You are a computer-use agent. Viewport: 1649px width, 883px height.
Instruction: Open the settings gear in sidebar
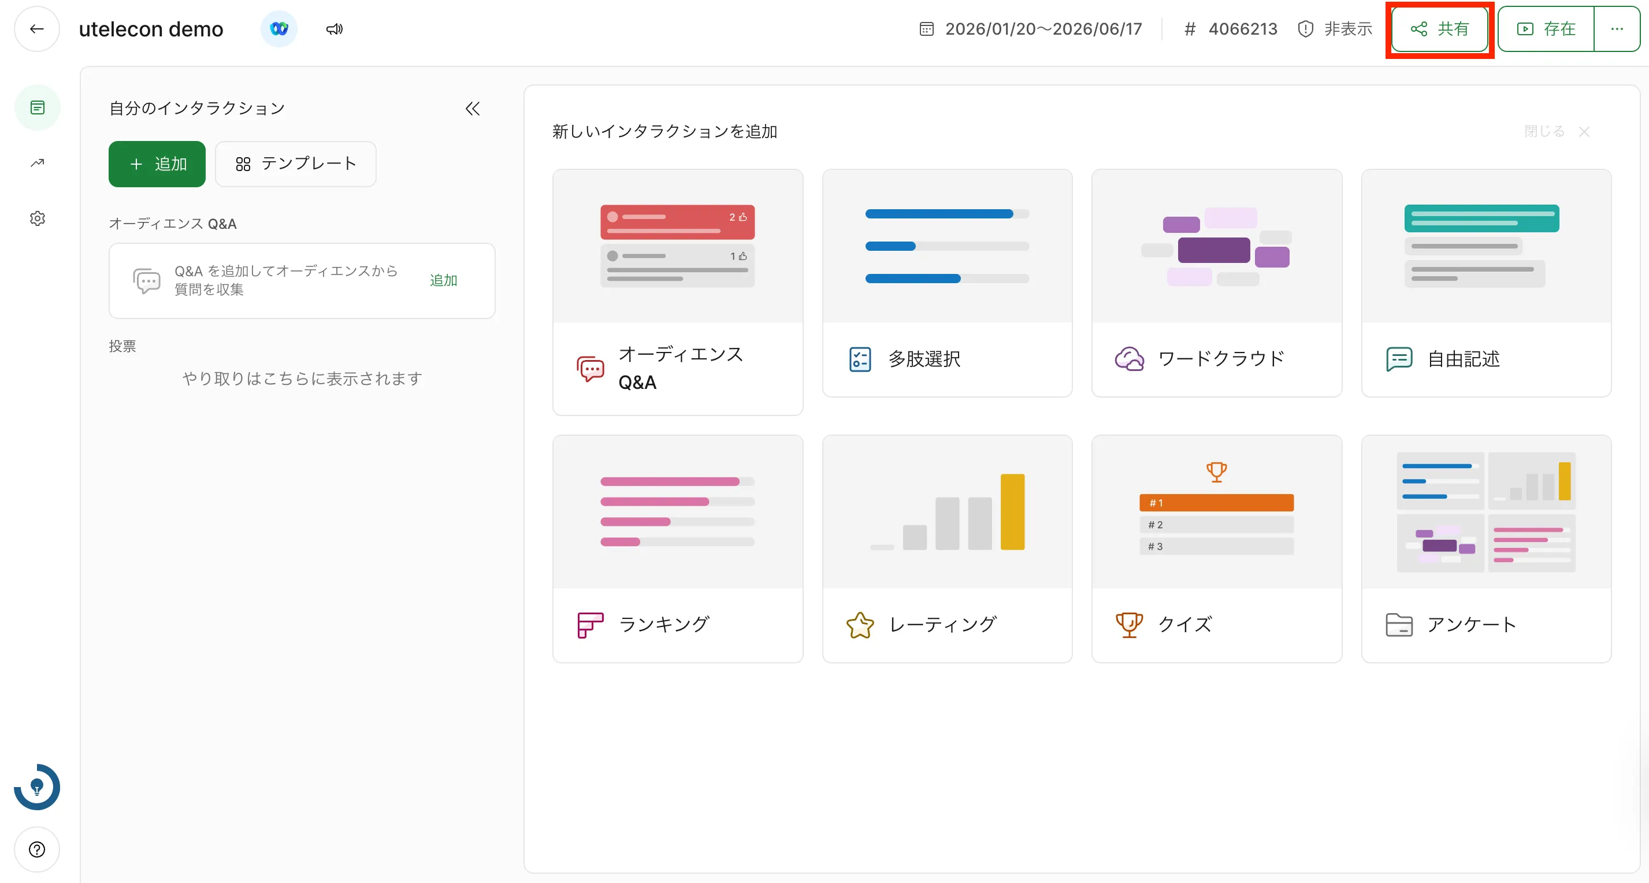[37, 218]
